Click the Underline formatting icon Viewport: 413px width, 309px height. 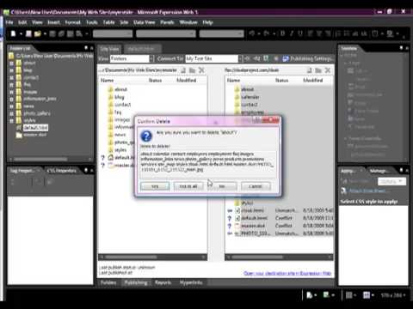[x=300, y=33]
